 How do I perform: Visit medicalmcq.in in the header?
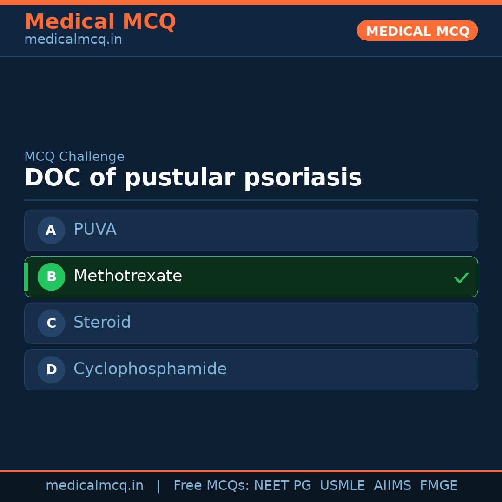73,39
